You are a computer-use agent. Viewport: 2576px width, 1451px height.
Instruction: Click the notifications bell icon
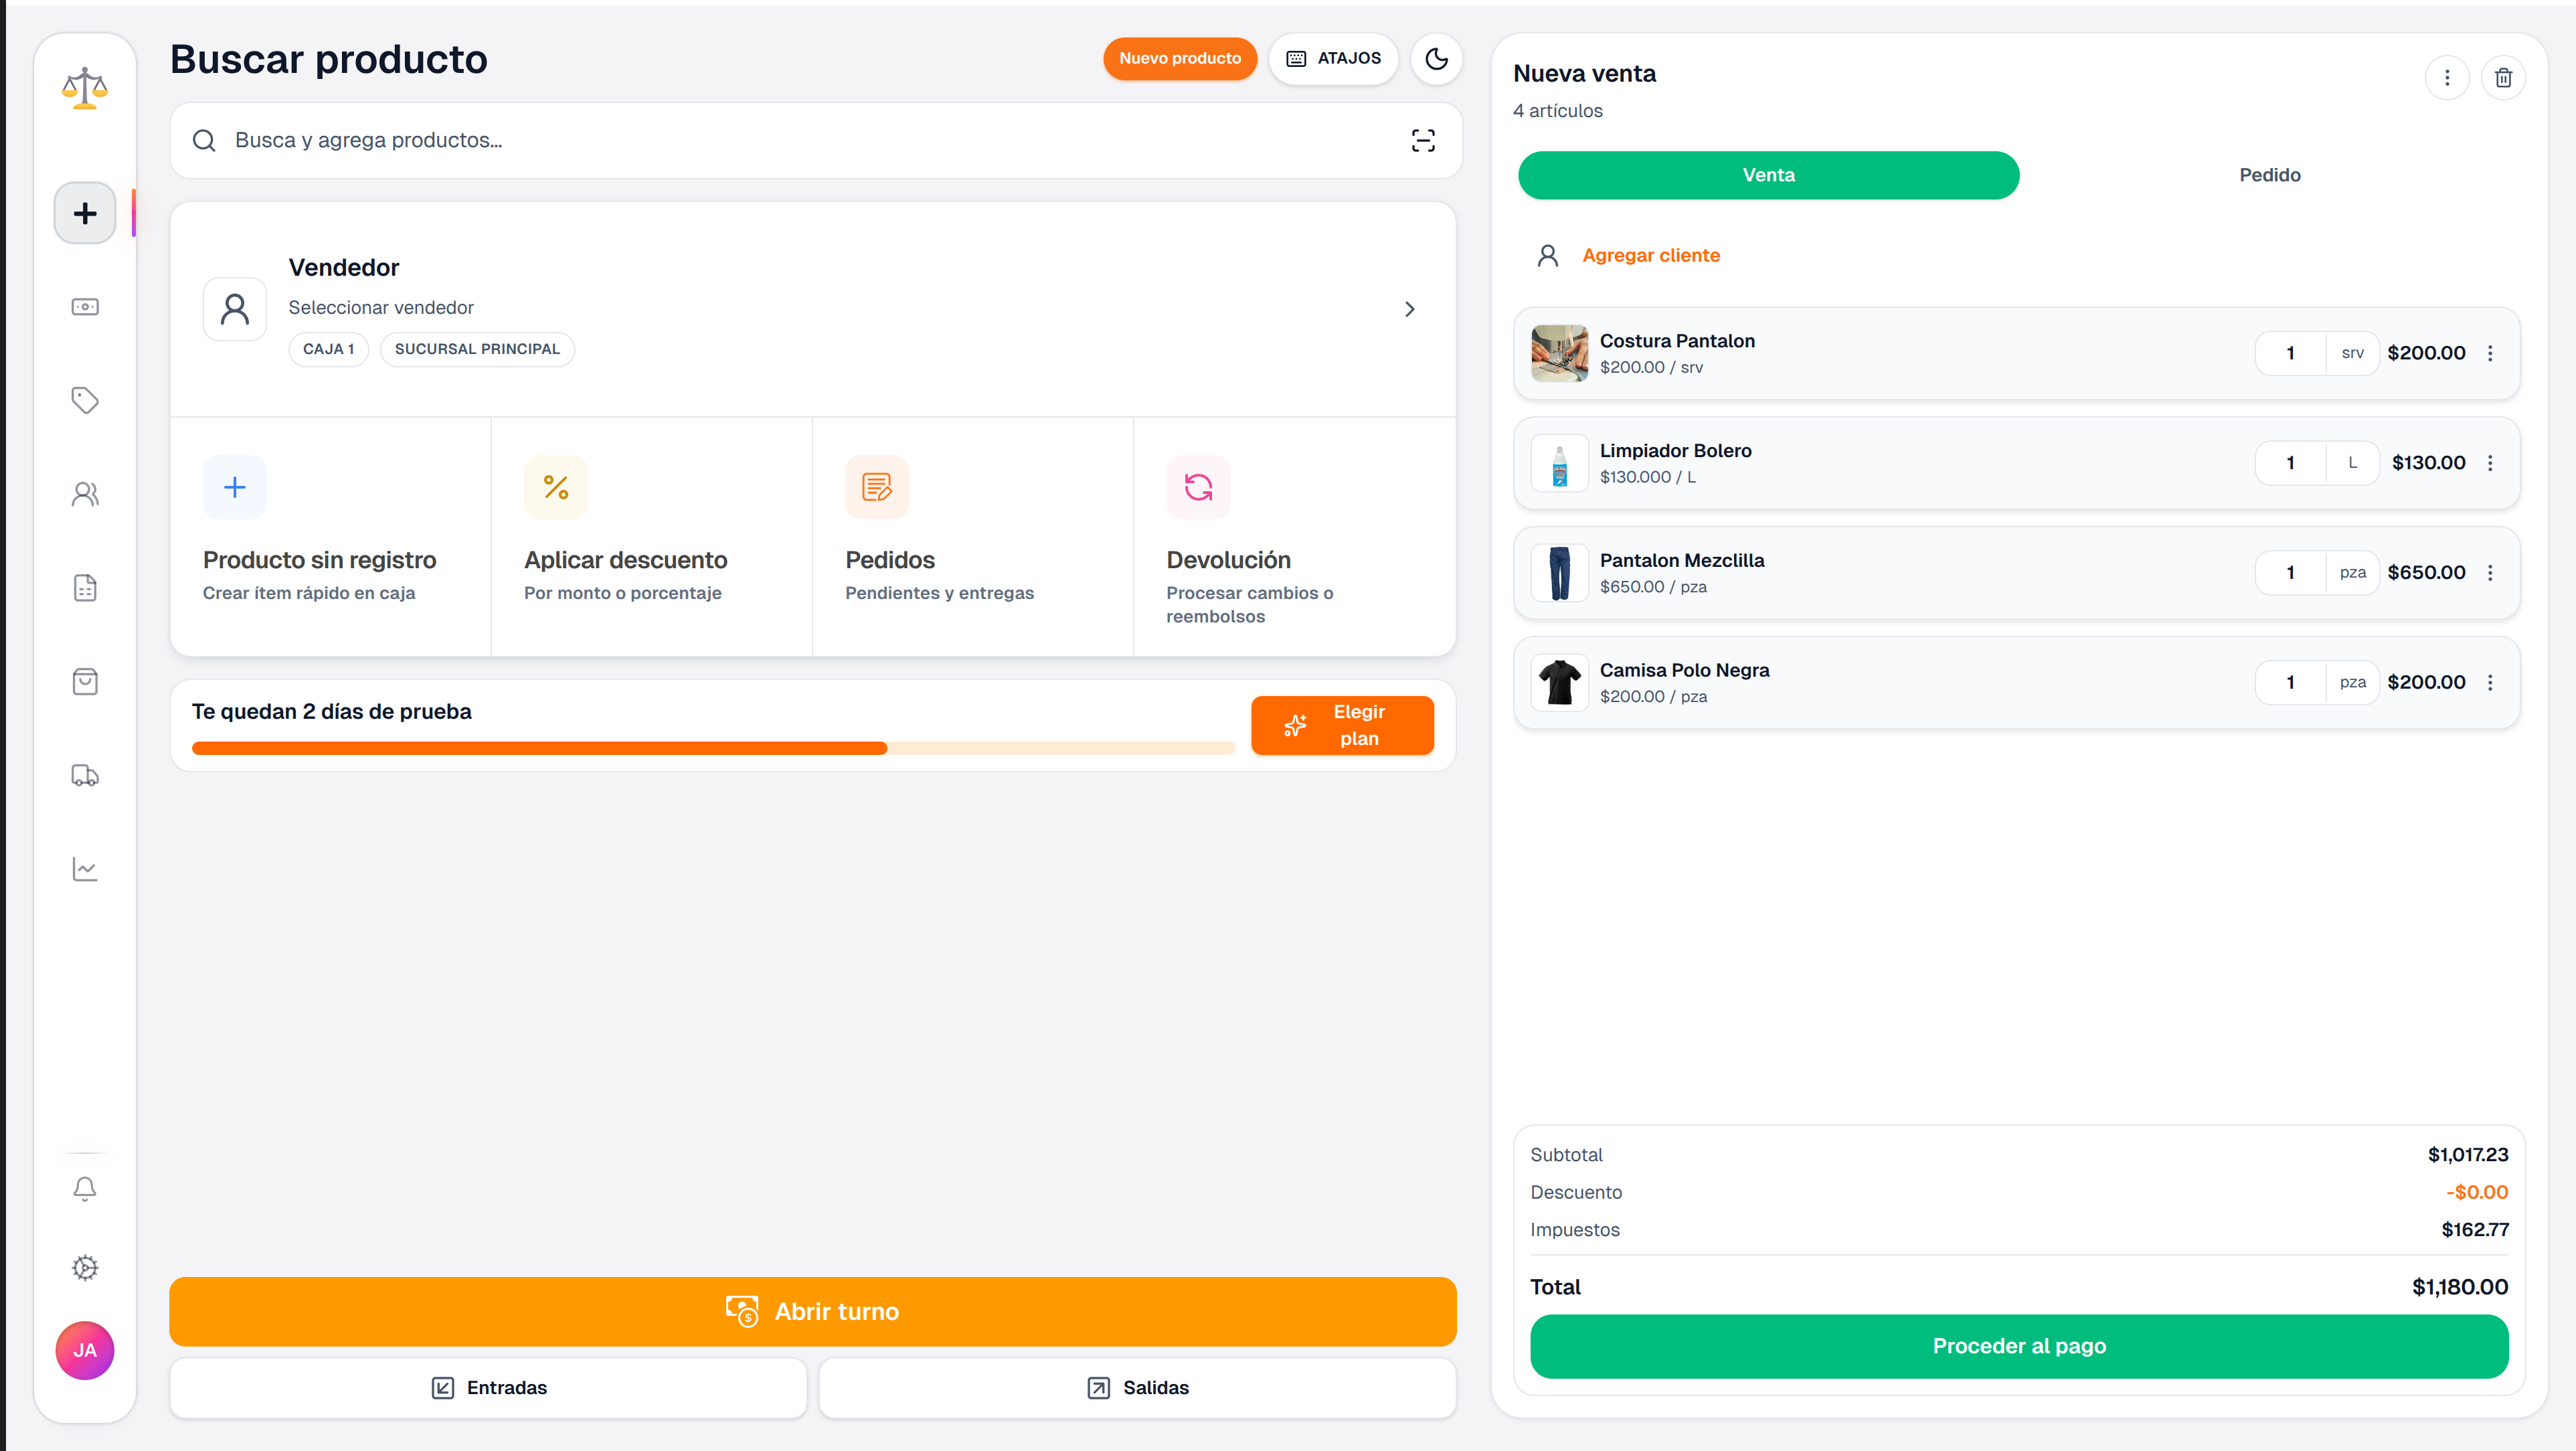coord(85,1188)
